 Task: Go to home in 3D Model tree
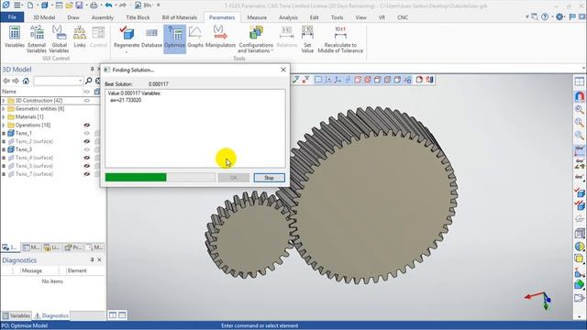pyautogui.click(x=26, y=81)
